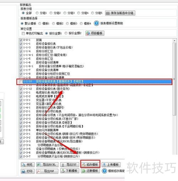Screen dimensions: 178x181
Task: Click the 导出TXT export button
Action: (x=70, y=165)
